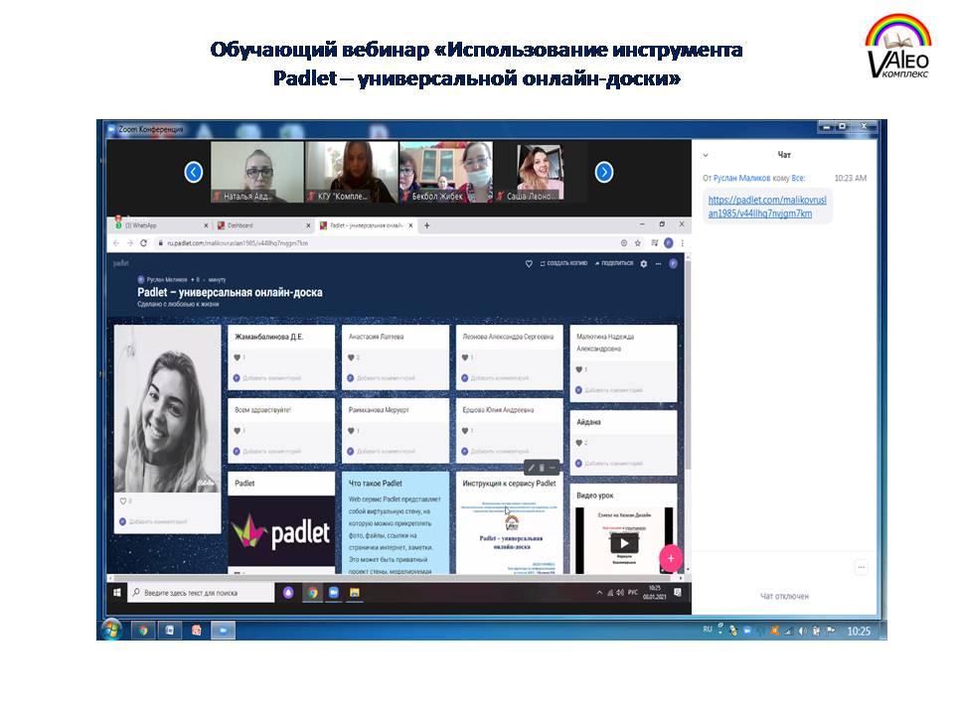Show next participants with right arrow
954x715 pixels.
(603, 172)
